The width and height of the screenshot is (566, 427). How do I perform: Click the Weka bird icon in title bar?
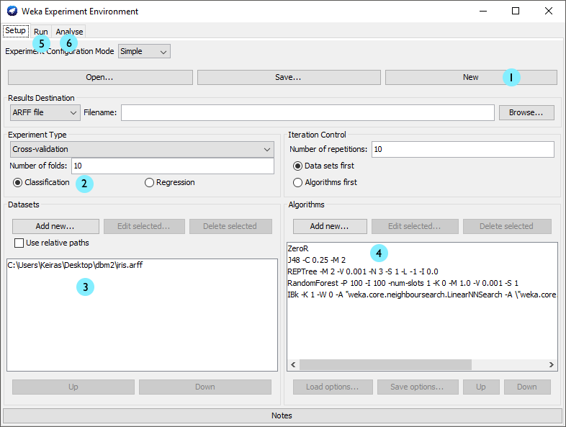point(12,12)
